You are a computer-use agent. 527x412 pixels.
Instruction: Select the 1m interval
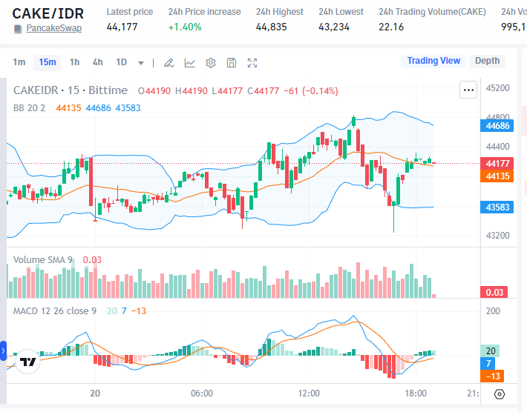point(19,62)
